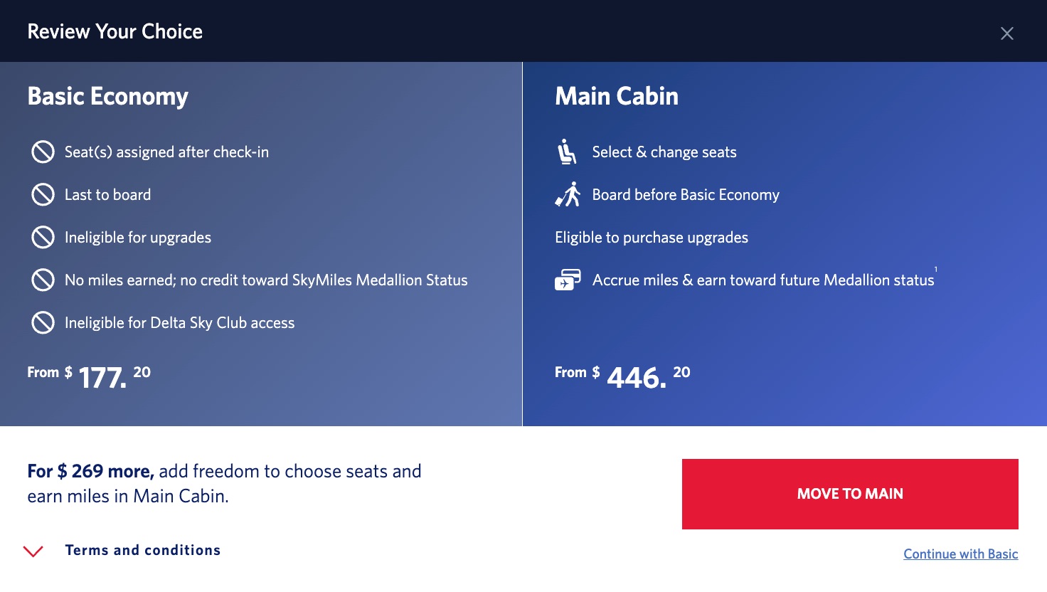1047x592 pixels.
Task: Click the miles accrual card icon
Action: tap(567, 280)
